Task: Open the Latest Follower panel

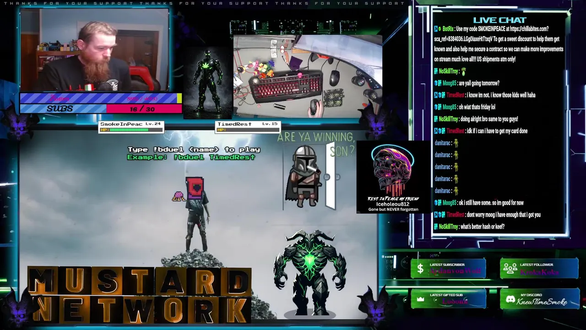Action: pyautogui.click(x=539, y=269)
